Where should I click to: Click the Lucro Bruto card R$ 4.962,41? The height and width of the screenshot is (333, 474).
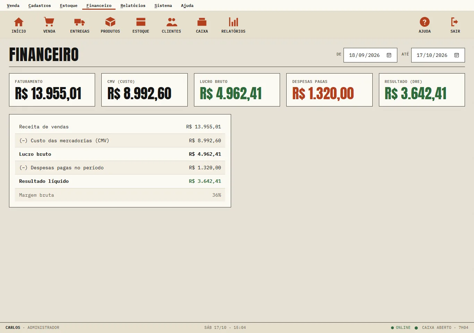point(237,90)
